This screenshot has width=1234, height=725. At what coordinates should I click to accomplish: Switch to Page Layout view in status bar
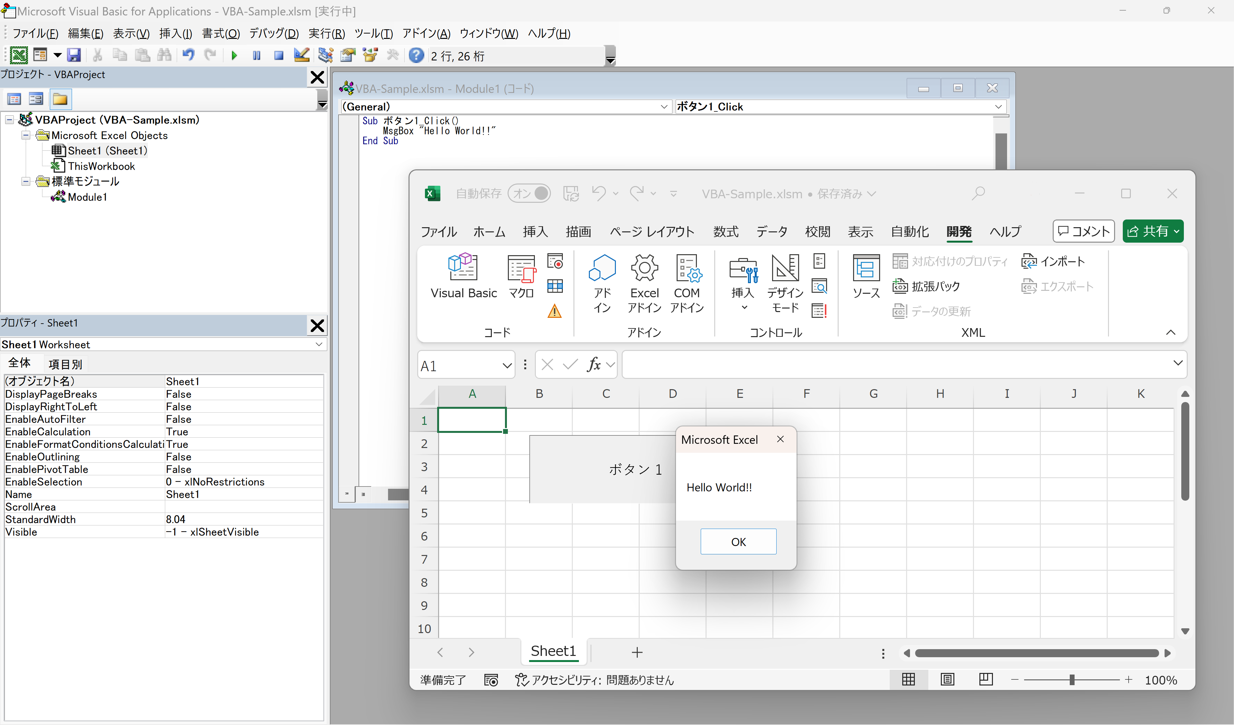(948, 679)
